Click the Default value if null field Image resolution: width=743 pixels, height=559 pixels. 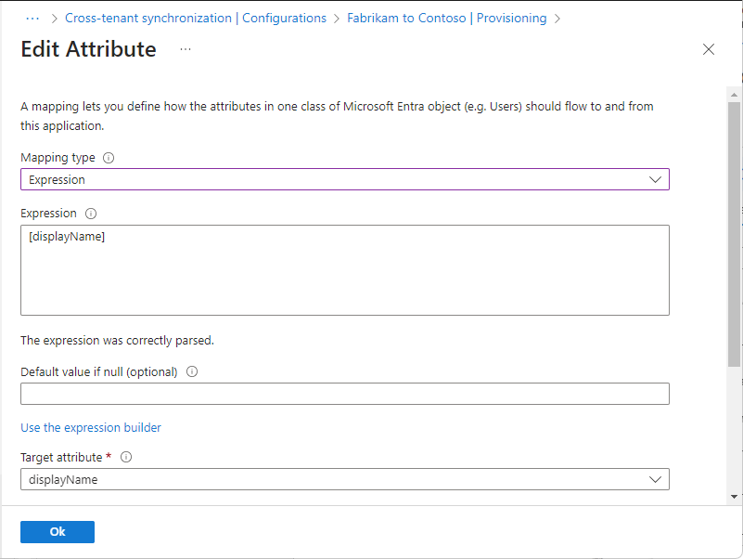point(344,394)
